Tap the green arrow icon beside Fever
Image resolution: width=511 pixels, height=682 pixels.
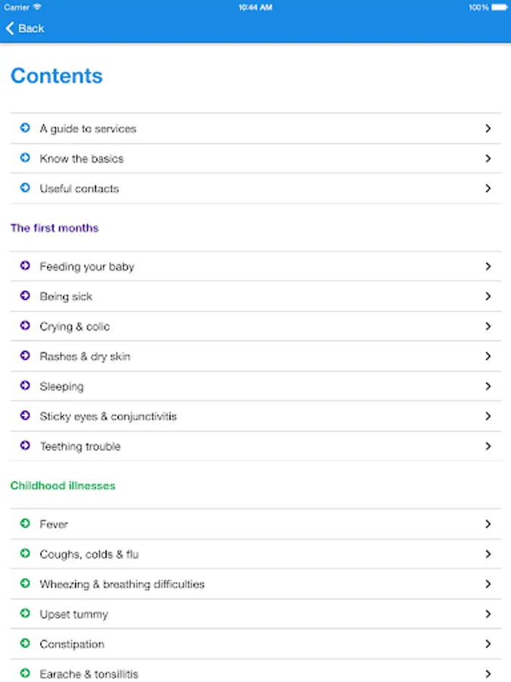(25, 524)
